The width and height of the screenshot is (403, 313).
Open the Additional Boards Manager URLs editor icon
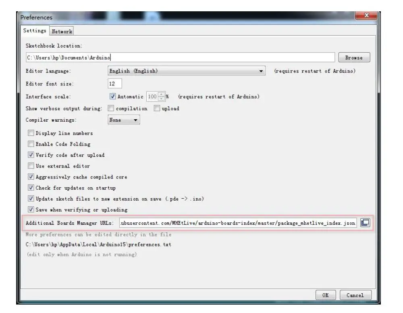[365, 222]
